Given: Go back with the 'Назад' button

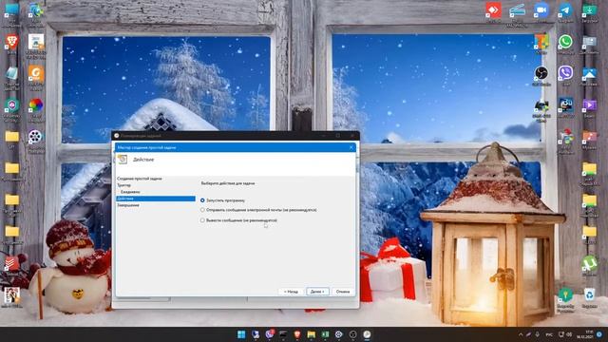Looking at the screenshot, I should pyautogui.click(x=291, y=292).
